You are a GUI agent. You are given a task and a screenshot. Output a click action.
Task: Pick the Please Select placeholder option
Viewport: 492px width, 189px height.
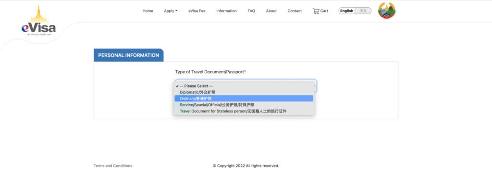[244, 86]
